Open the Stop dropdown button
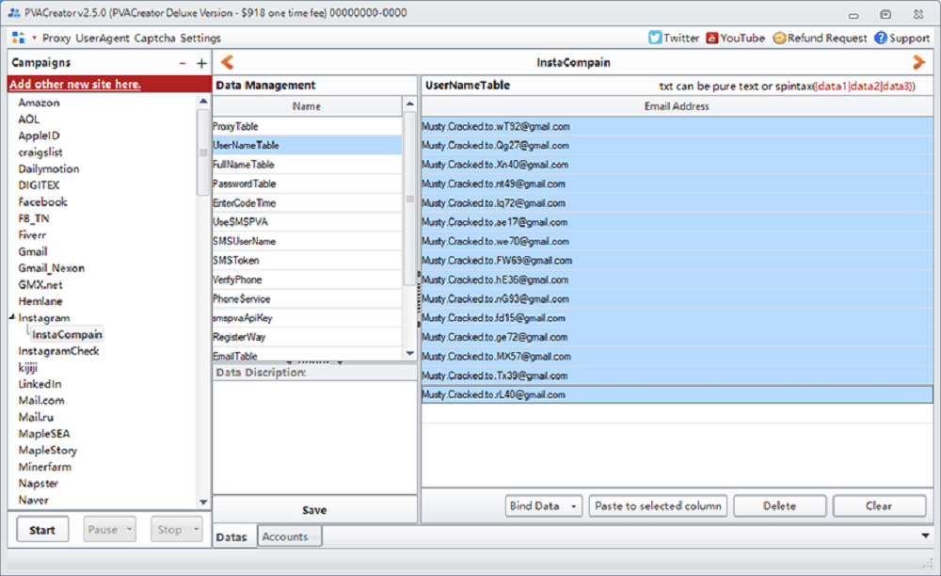This screenshot has height=576, width=941. pyautogui.click(x=177, y=530)
